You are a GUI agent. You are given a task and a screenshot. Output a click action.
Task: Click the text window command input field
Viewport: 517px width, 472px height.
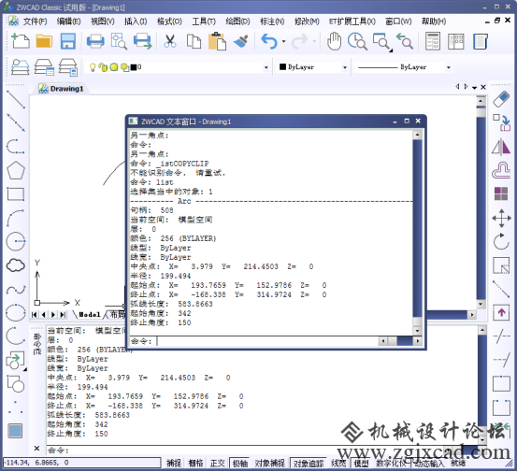(267, 341)
